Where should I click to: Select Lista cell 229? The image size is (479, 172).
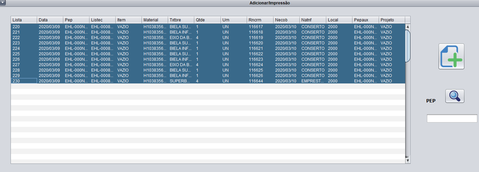24,75
